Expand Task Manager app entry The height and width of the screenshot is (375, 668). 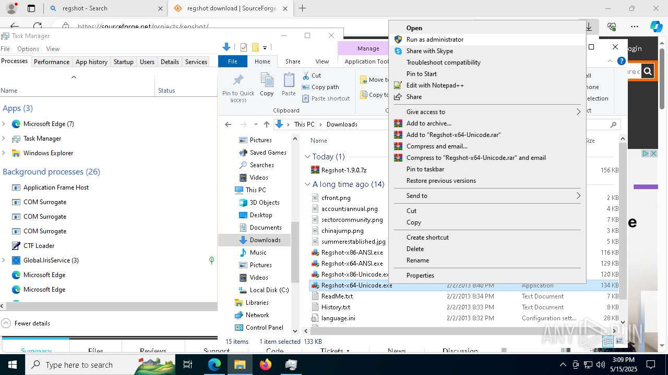[4, 139]
